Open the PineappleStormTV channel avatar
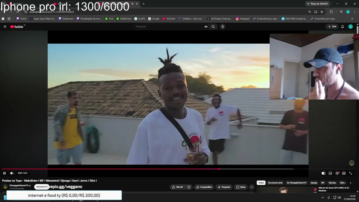 pyautogui.click(x=5, y=187)
